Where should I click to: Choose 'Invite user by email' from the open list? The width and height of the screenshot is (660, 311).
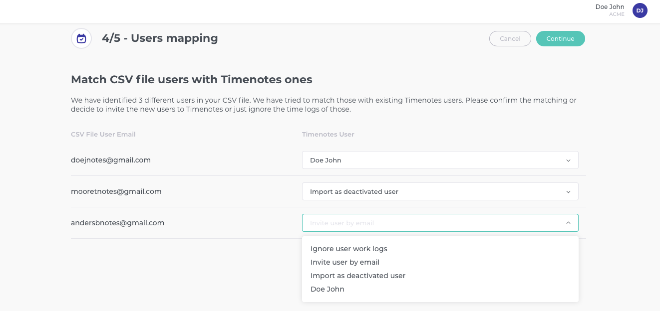(x=344, y=262)
